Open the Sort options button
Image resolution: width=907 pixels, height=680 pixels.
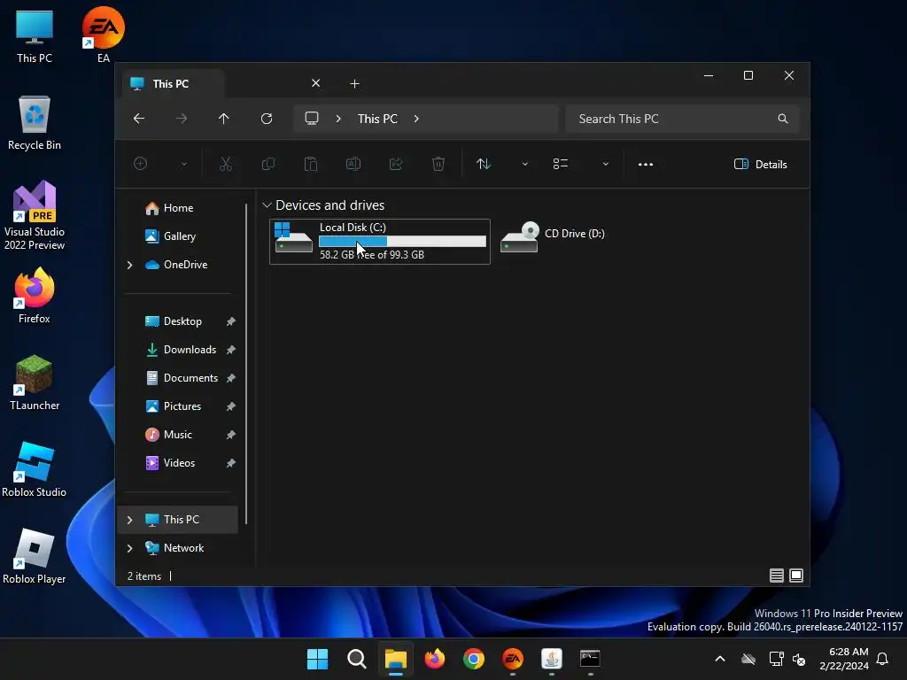484,164
